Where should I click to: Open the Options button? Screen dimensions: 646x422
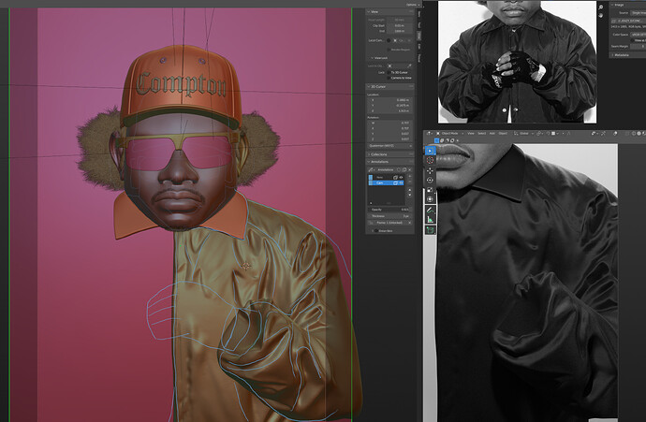[412, 5]
